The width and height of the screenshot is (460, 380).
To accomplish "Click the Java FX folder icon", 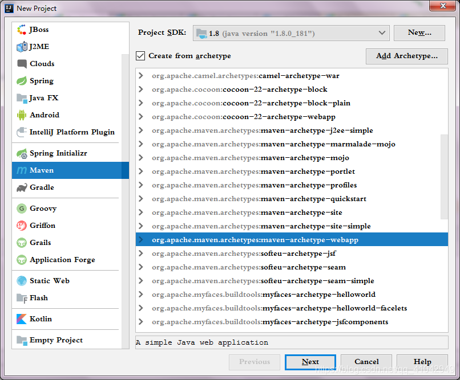I will pyautogui.click(x=22, y=98).
